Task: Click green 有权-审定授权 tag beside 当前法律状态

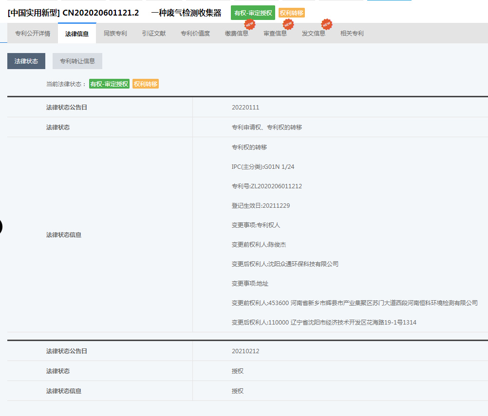Action: tap(109, 84)
